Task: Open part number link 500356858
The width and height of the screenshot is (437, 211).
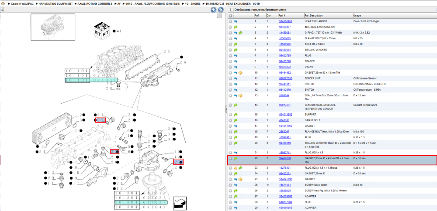Action: coord(285,208)
